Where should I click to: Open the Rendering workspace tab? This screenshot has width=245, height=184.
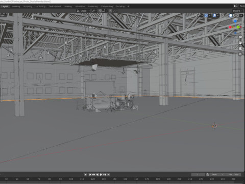93,6
